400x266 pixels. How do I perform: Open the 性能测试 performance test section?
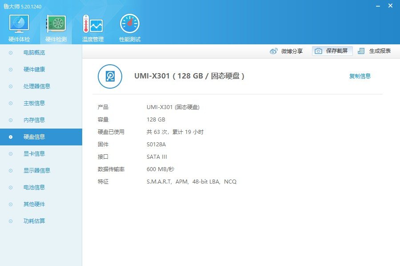[130, 28]
